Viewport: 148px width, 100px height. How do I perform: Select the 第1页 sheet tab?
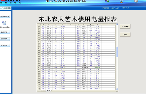coord(48,91)
